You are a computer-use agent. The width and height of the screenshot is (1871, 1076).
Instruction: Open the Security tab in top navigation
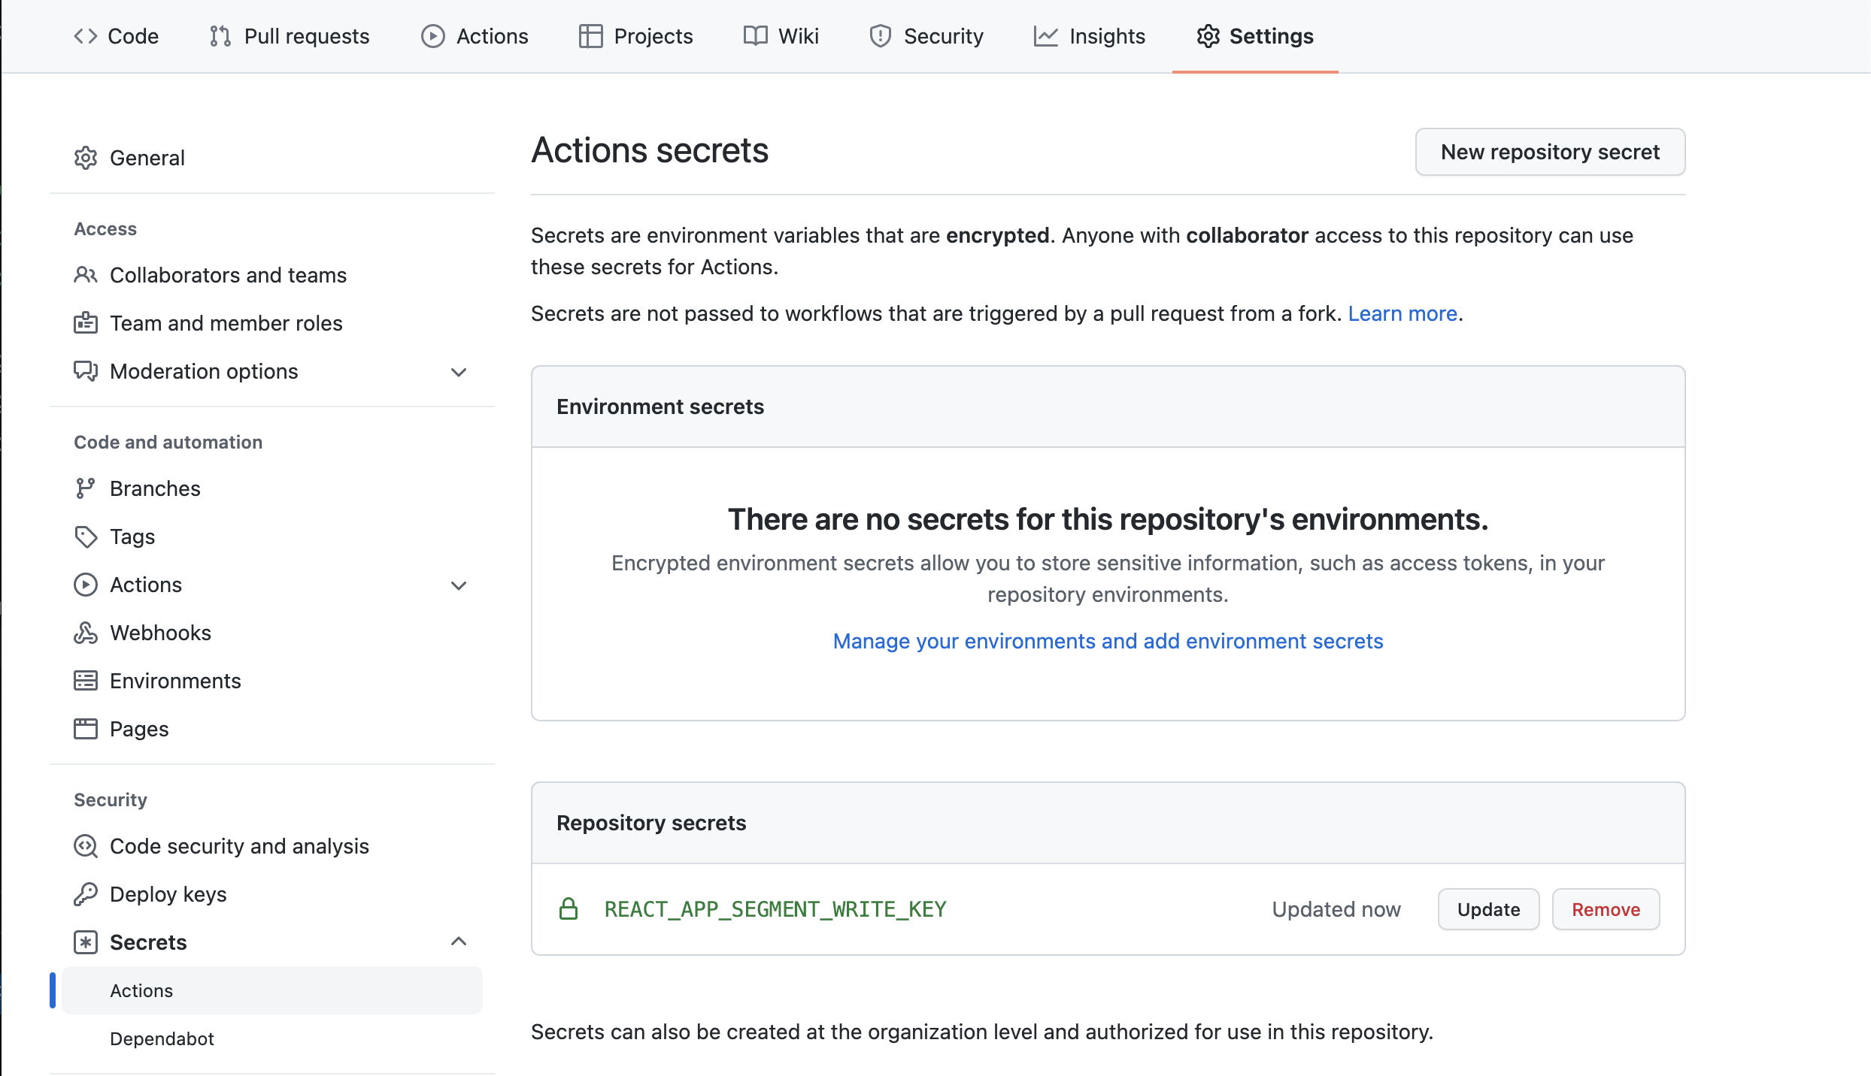(x=926, y=36)
